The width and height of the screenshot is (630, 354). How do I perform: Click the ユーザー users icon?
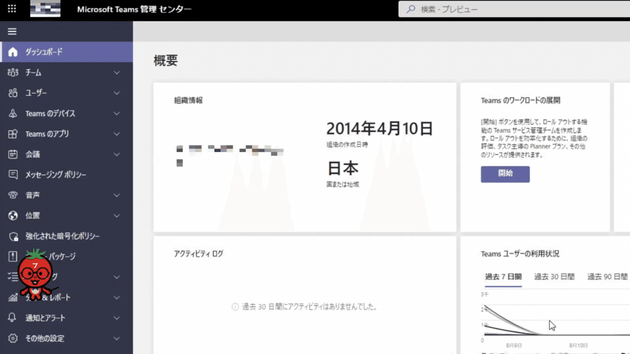coord(13,93)
